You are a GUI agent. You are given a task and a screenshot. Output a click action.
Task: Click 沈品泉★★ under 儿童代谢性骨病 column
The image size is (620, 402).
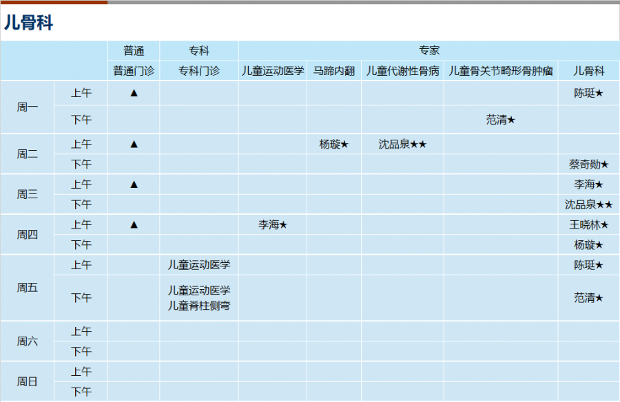[402, 145]
